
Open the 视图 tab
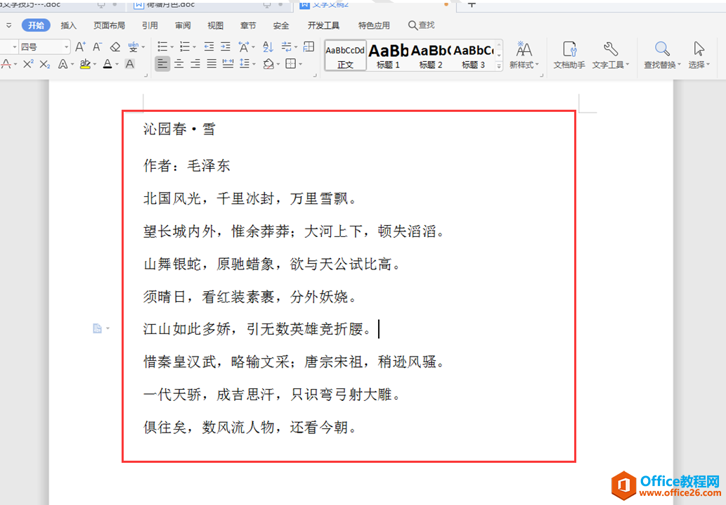pyautogui.click(x=215, y=25)
